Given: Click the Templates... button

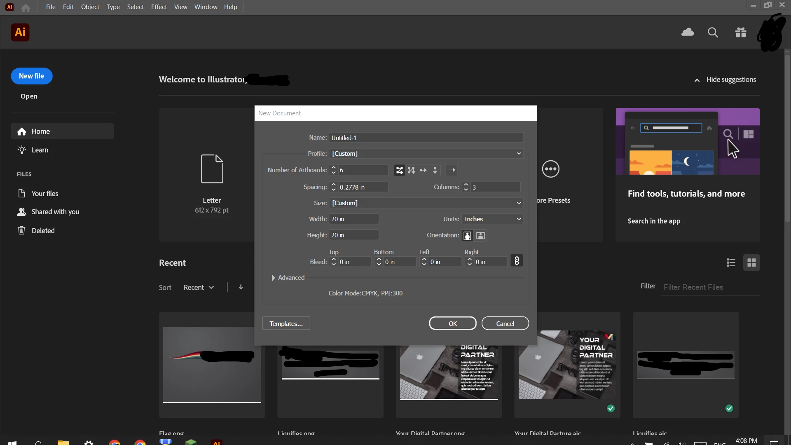Looking at the screenshot, I should point(286,323).
